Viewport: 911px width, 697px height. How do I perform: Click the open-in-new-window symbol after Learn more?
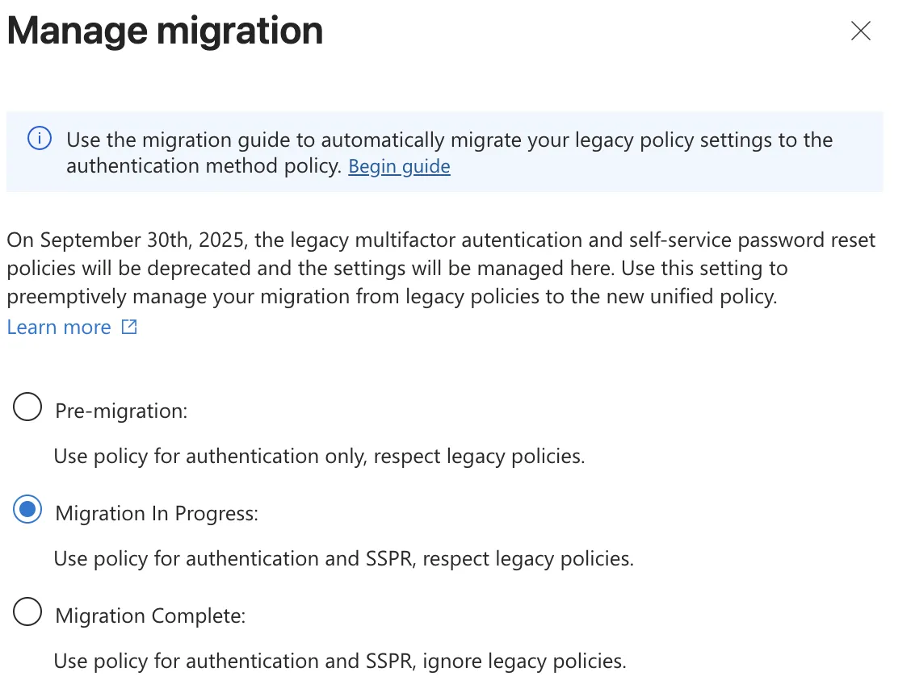coord(128,327)
